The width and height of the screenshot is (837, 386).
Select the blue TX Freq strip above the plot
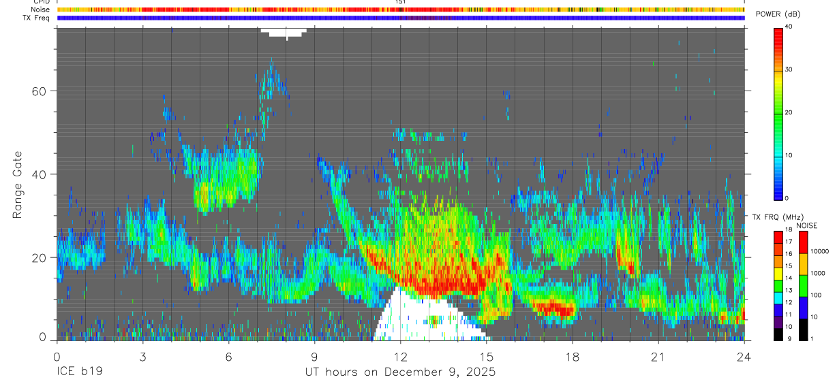point(401,18)
